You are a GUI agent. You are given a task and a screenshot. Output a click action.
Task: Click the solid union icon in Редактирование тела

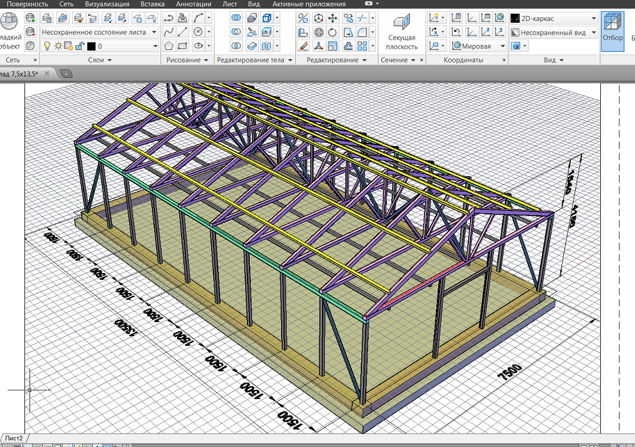pos(236,18)
